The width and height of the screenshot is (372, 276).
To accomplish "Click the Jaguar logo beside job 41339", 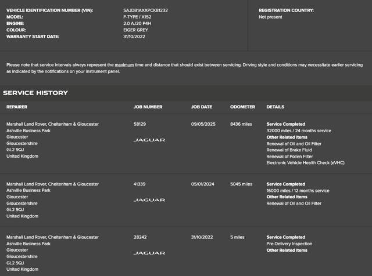I will tap(149, 200).
